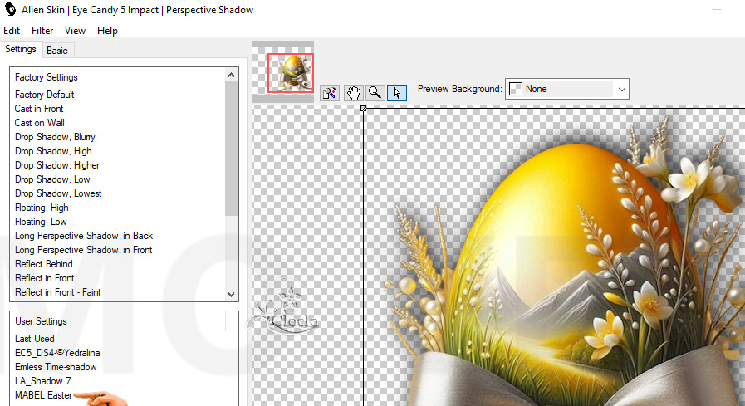Click the shadow handle at preview corner
Viewport: 745px width, 406px height.
coord(363,109)
